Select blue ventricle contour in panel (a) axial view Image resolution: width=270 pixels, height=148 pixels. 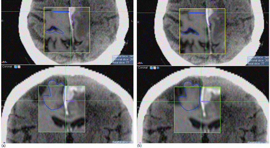[55, 30]
